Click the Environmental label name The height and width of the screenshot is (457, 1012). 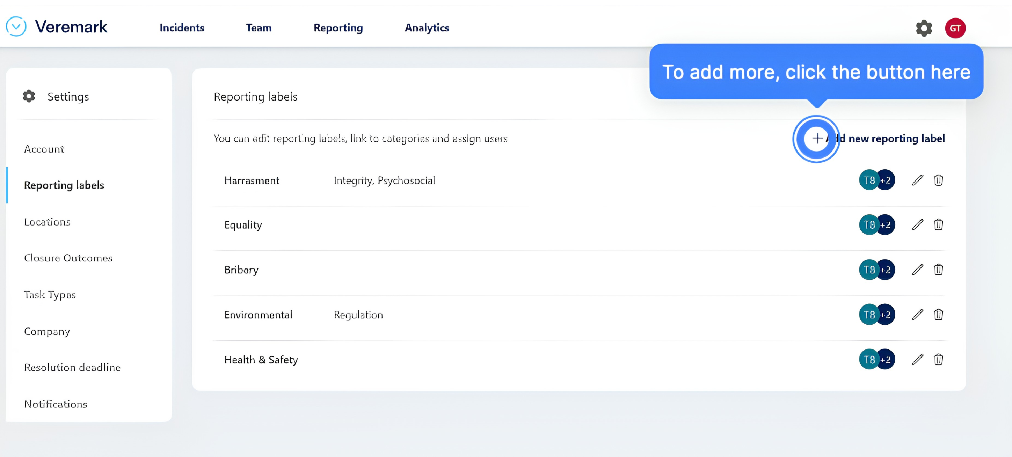point(258,315)
